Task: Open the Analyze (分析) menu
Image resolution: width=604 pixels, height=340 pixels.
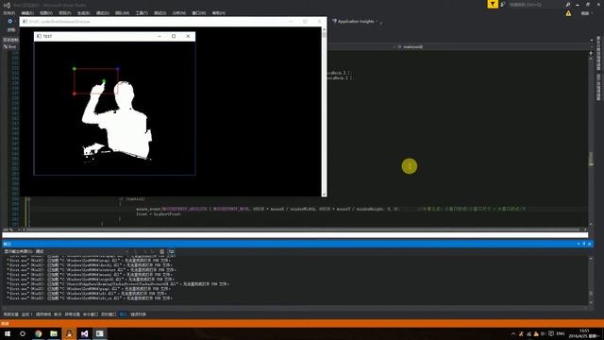Action: (x=179, y=13)
